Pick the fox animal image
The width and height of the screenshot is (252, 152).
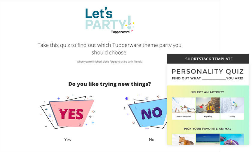click(183, 139)
